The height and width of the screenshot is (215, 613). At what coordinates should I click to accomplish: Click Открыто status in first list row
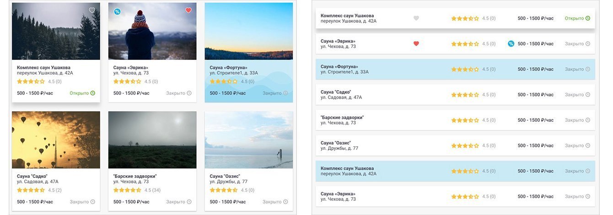click(x=574, y=18)
